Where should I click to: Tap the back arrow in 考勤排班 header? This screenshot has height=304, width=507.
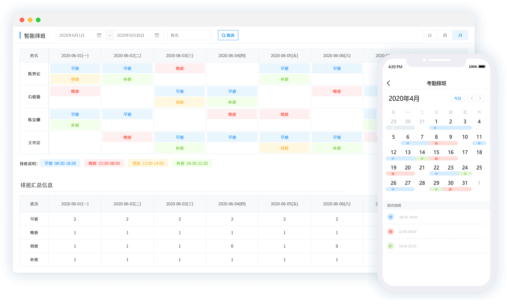tap(389, 83)
